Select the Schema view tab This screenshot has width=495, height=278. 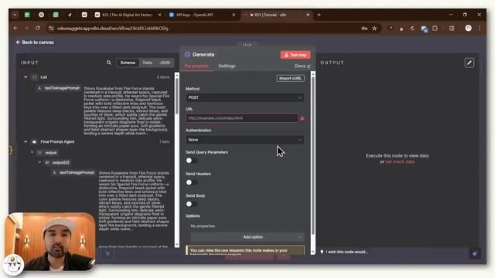point(128,63)
